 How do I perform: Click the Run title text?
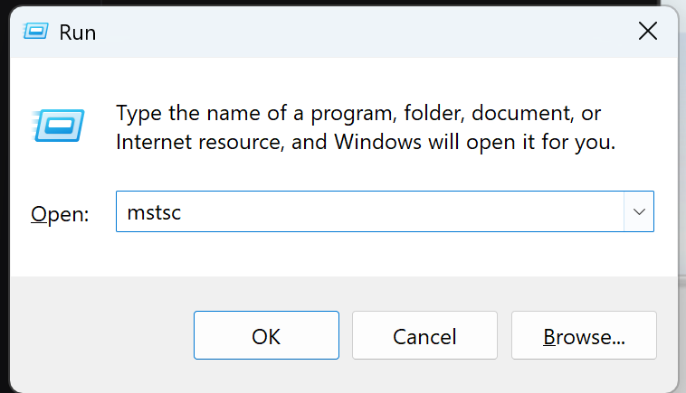point(78,33)
